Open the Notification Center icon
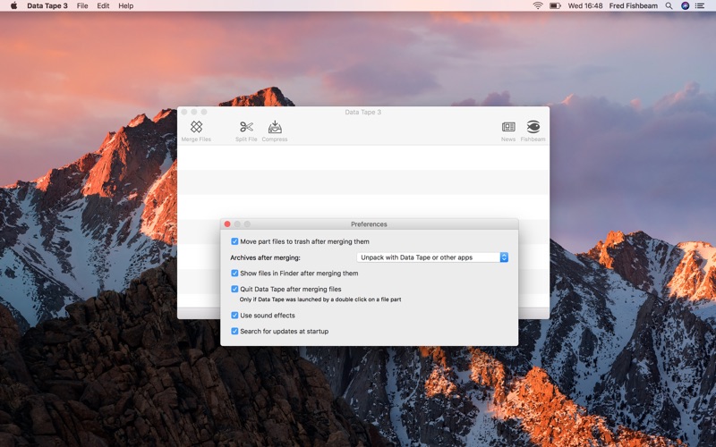Image resolution: width=716 pixels, height=447 pixels. (700, 6)
